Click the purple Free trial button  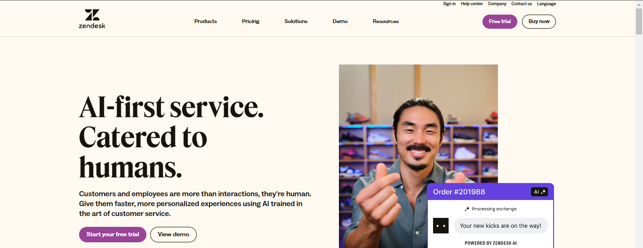(x=500, y=22)
